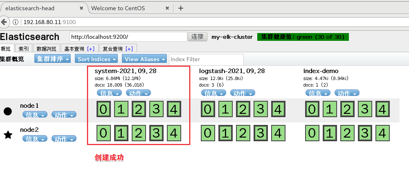This screenshot has height=169, width=409.
Task: Open the 数据浏览 browser tab
Action: point(46,49)
